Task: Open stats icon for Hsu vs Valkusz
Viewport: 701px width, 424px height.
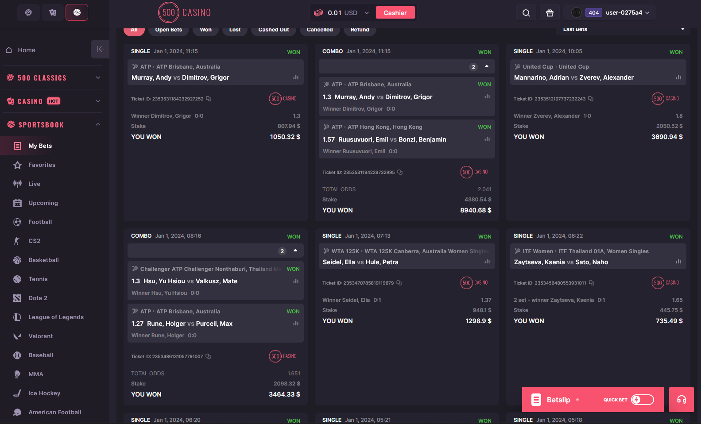Action: [296, 281]
